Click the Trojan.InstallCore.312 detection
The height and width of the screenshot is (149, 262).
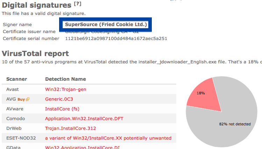(71, 128)
